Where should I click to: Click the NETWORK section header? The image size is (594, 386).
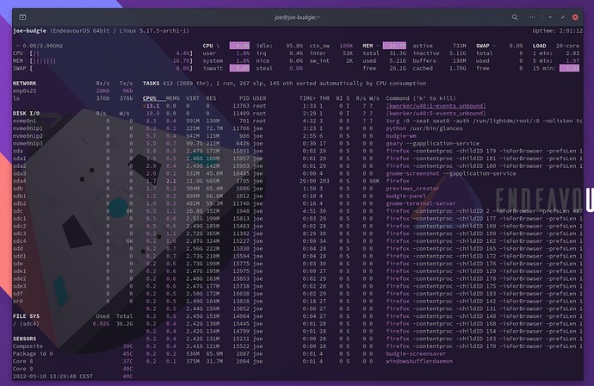[25, 84]
